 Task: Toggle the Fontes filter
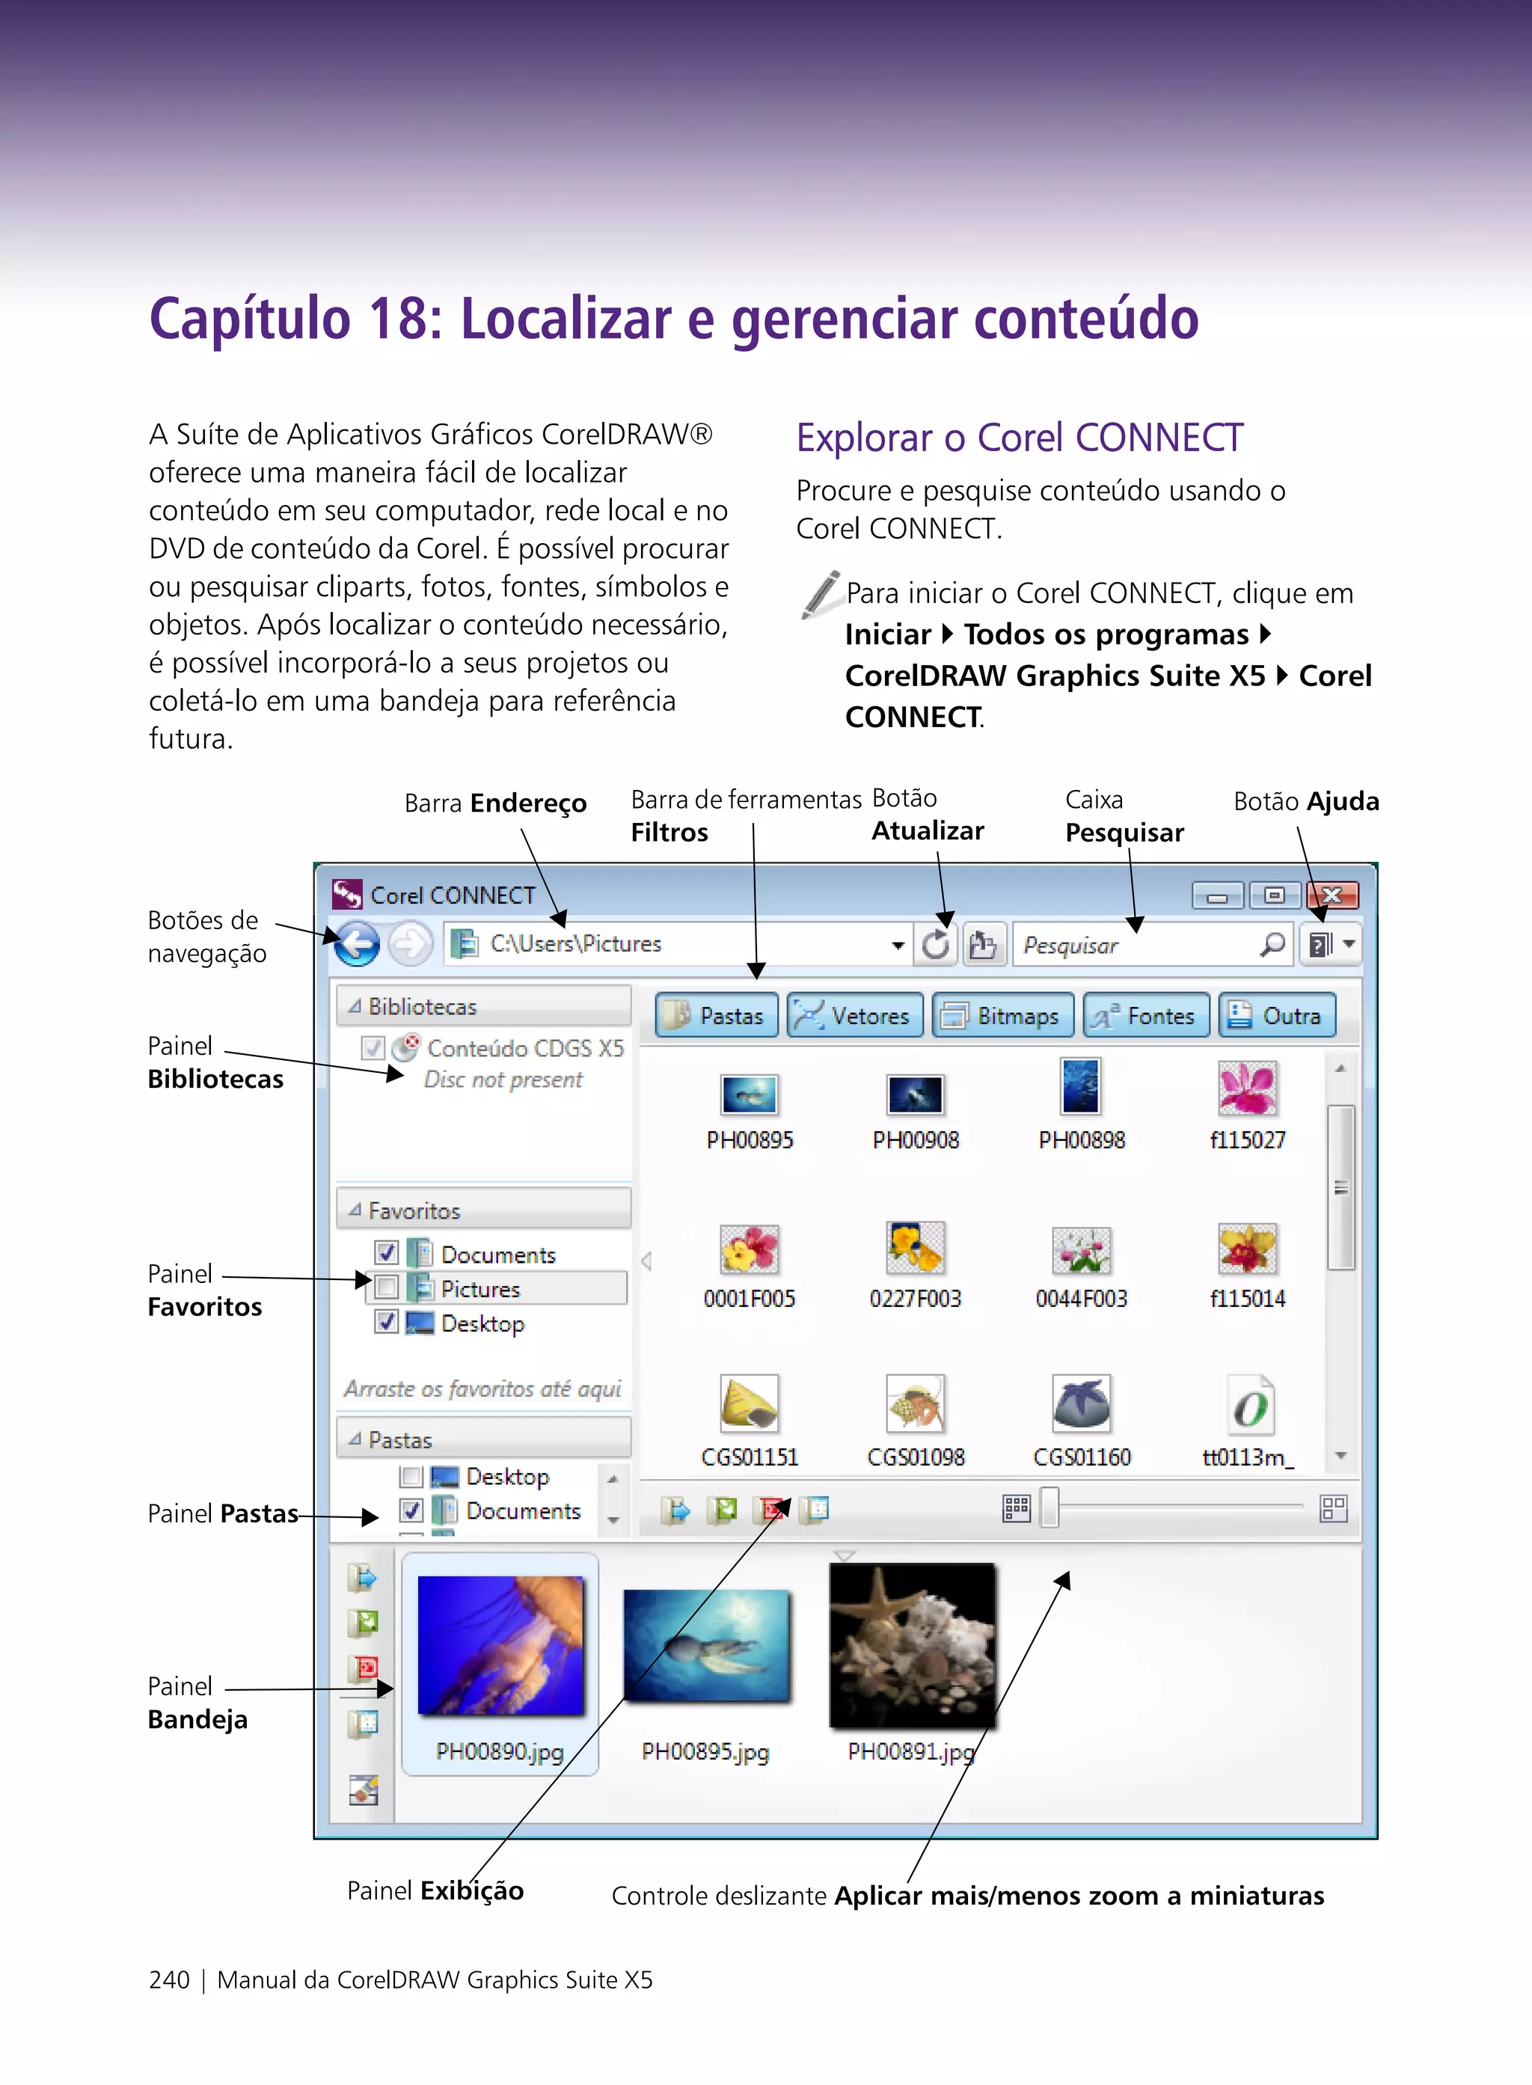click(1146, 1014)
